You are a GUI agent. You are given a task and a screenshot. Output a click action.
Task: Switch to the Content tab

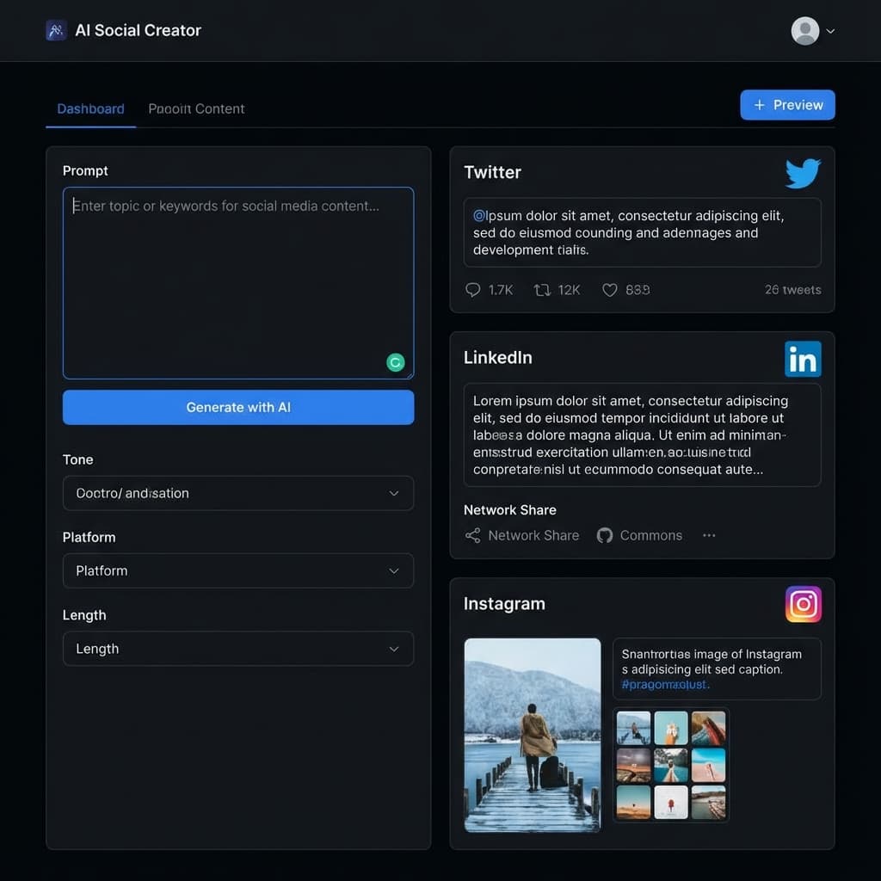pos(196,109)
